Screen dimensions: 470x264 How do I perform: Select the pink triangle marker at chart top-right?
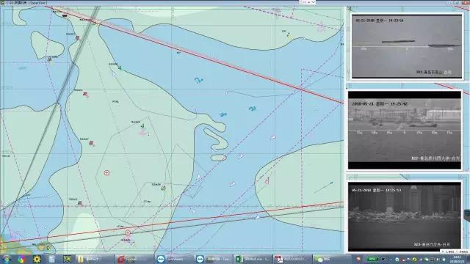coord(321,27)
